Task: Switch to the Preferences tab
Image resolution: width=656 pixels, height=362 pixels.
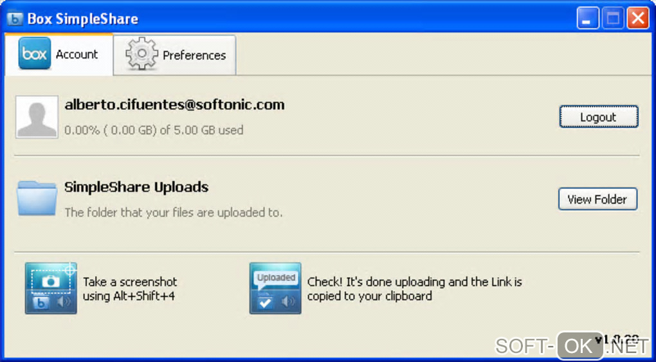Action: pos(175,55)
